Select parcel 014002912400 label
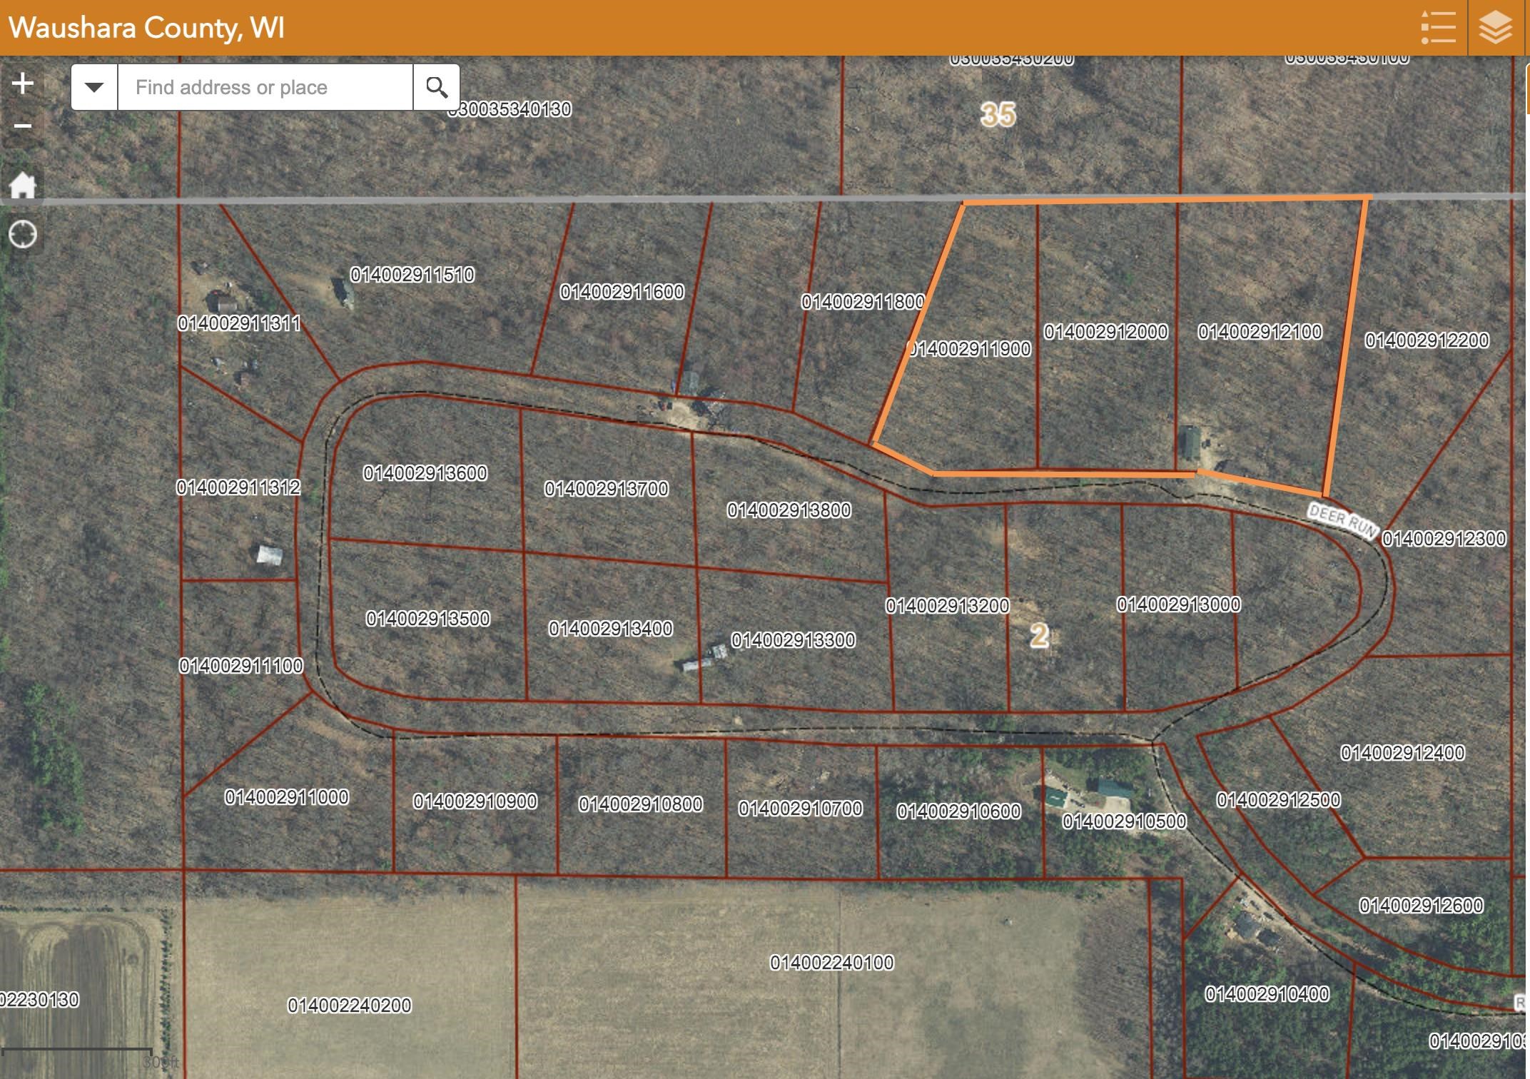The image size is (1530, 1079). pyautogui.click(x=1402, y=753)
